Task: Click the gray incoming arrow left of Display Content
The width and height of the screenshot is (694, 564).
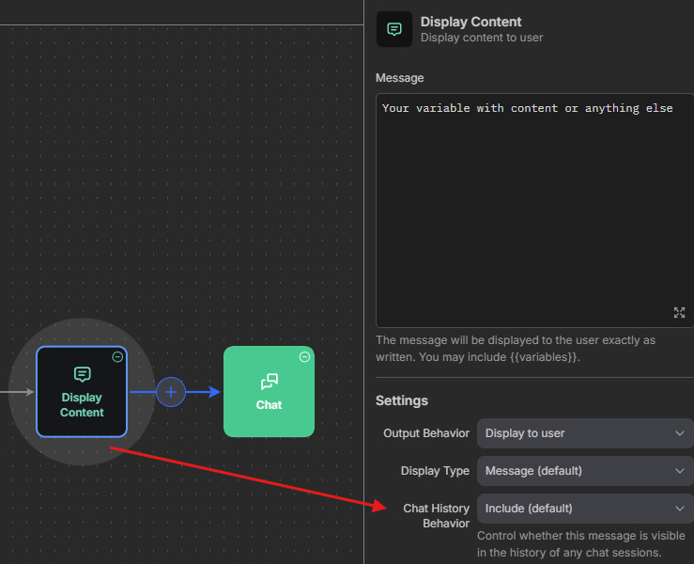Action: click(x=19, y=392)
